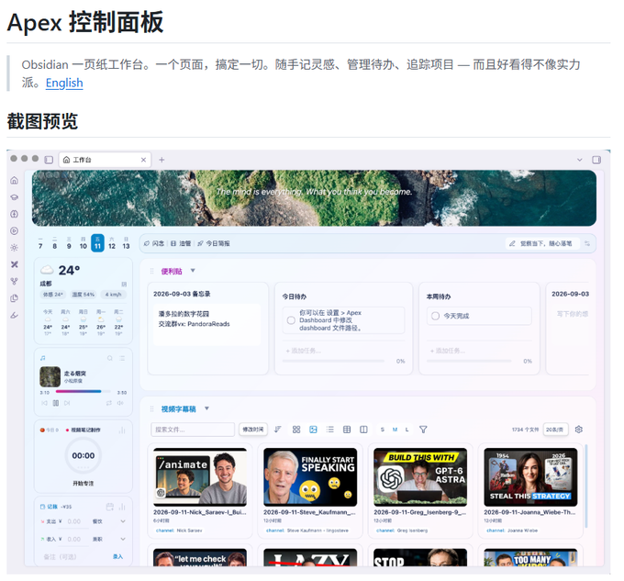Image resolution: width=624 pixels, height=581 pixels.
Task: Click the copy files icon in left ribbon
Action: 15,298
